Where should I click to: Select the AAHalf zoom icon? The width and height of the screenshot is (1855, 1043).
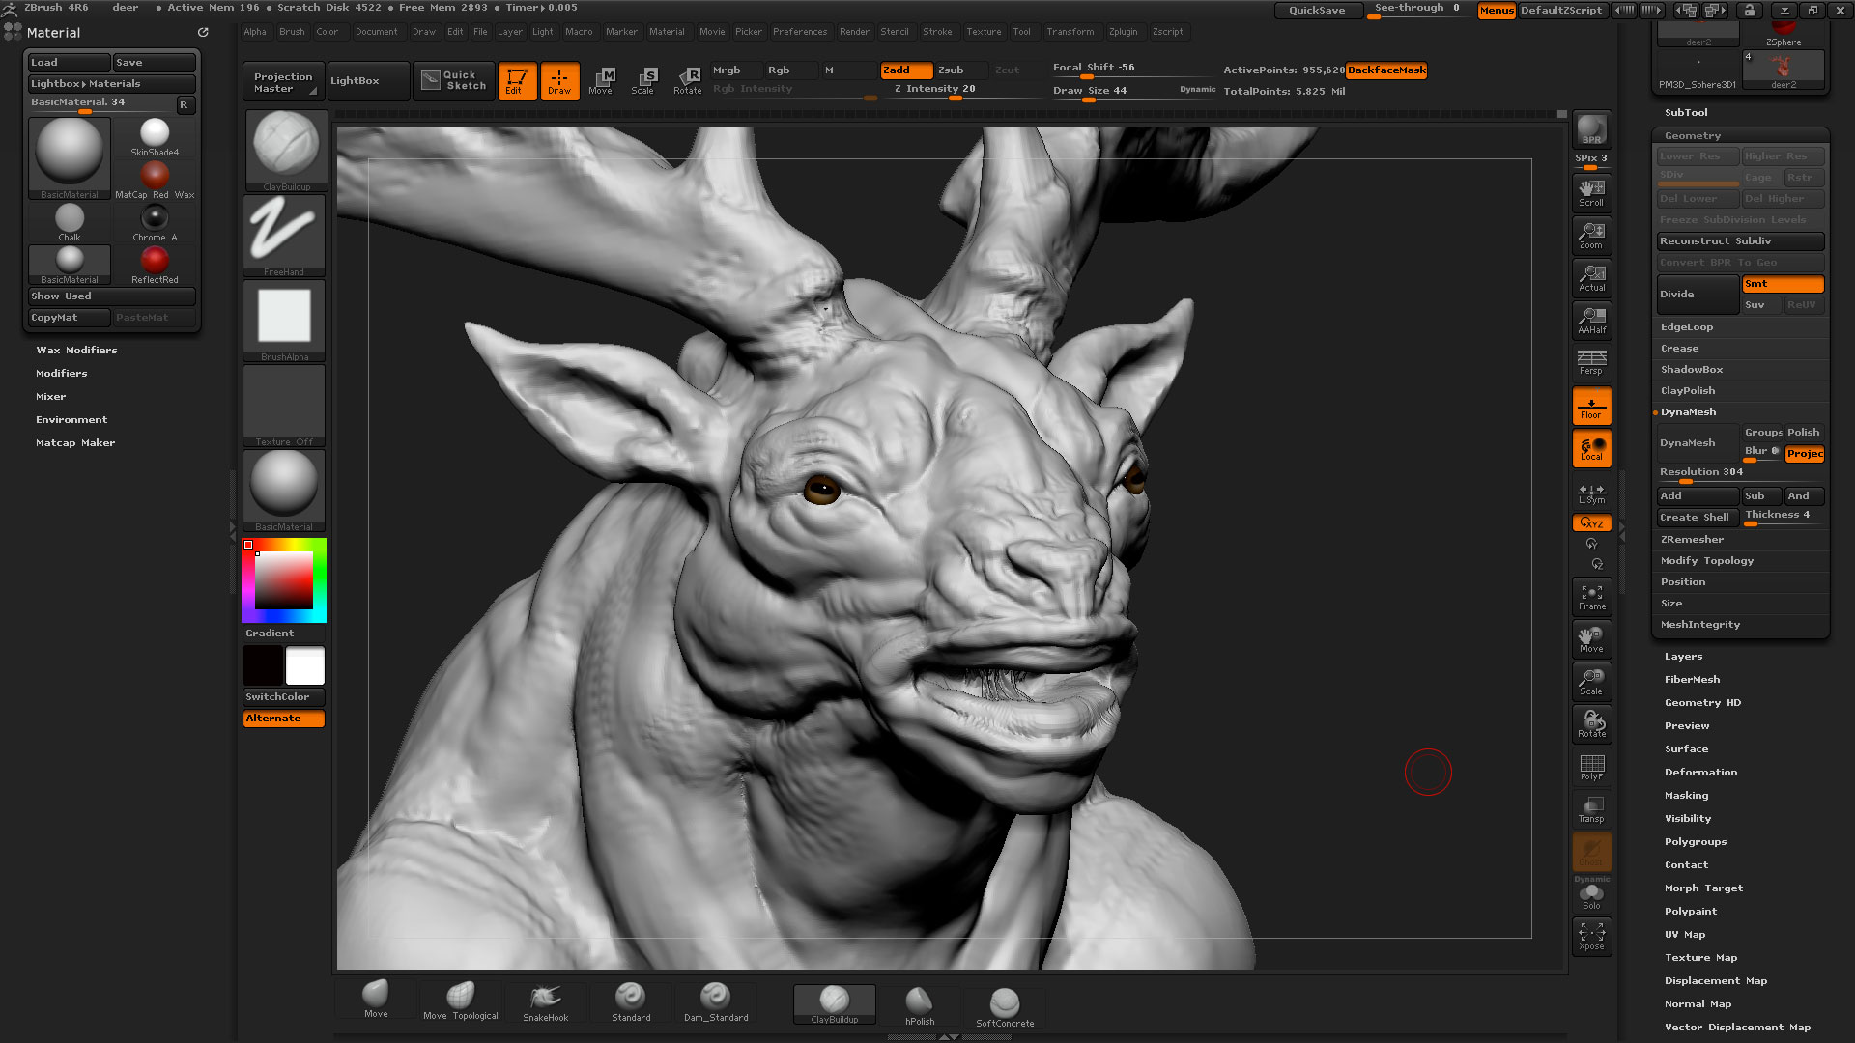pyautogui.click(x=1591, y=321)
